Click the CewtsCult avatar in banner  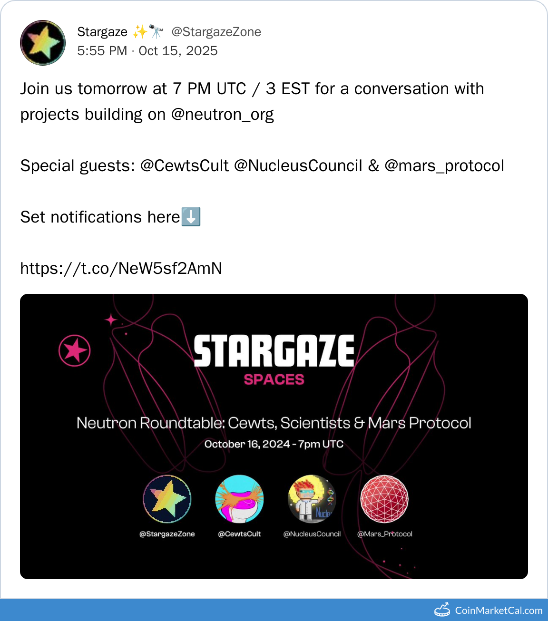(239, 499)
